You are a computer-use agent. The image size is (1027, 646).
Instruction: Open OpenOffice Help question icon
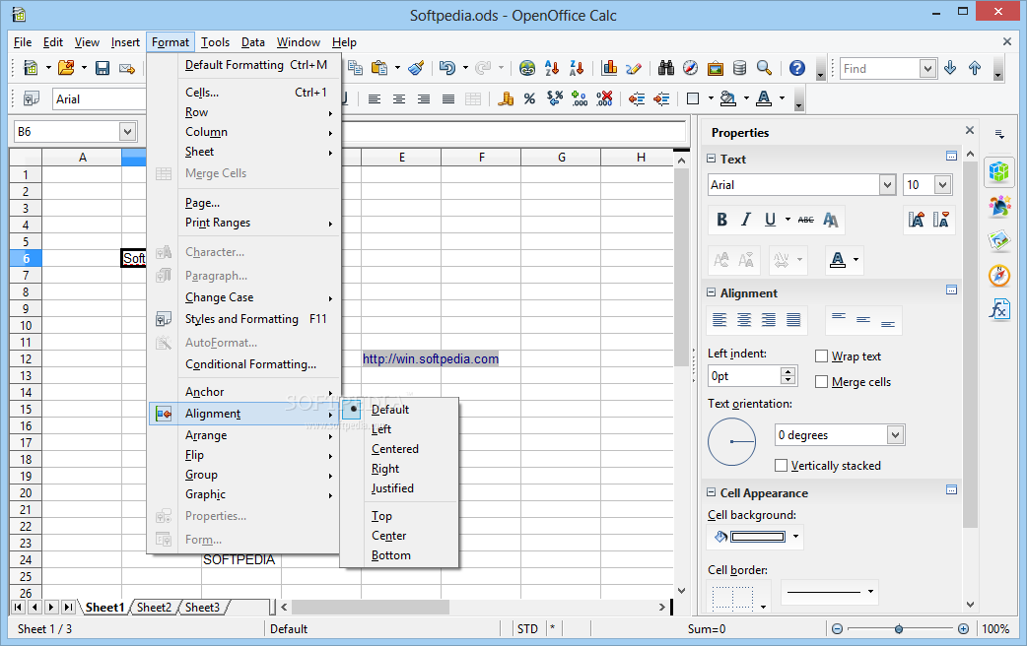[x=796, y=68]
